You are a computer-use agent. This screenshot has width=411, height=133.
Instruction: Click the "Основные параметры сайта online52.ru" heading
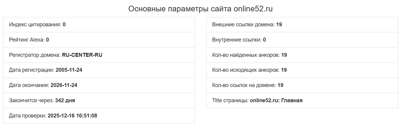[200, 9]
